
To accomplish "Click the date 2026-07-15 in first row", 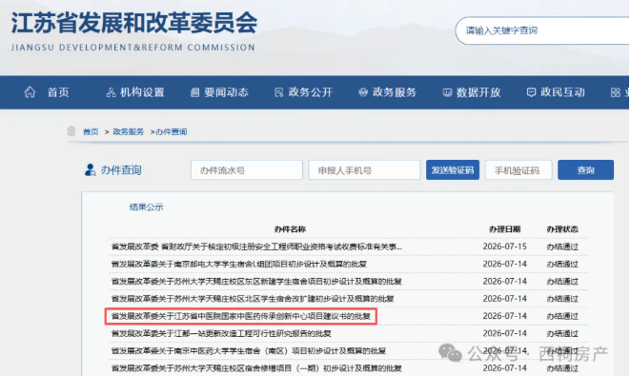I will coord(504,247).
